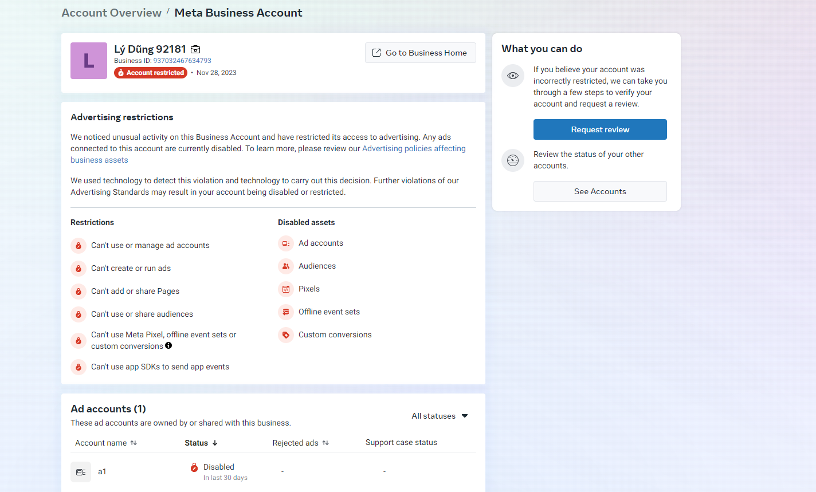The height and width of the screenshot is (492, 816).
Task: Click the info icon after custom conversions
Action: tap(168, 345)
